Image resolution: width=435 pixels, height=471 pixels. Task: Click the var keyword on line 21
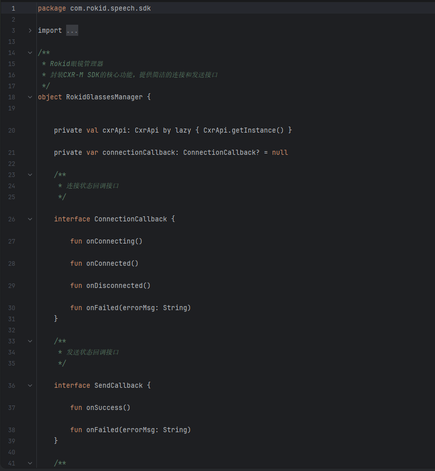pos(92,153)
